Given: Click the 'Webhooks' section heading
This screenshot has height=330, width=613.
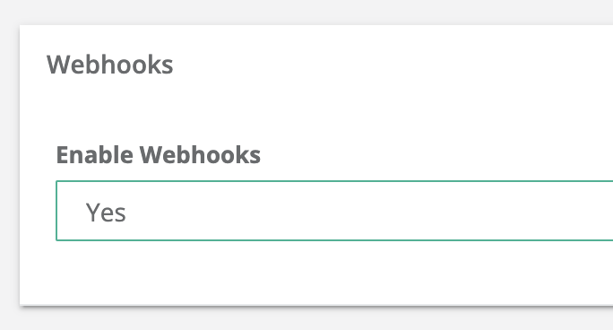Looking at the screenshot, I should pos(110,65).
